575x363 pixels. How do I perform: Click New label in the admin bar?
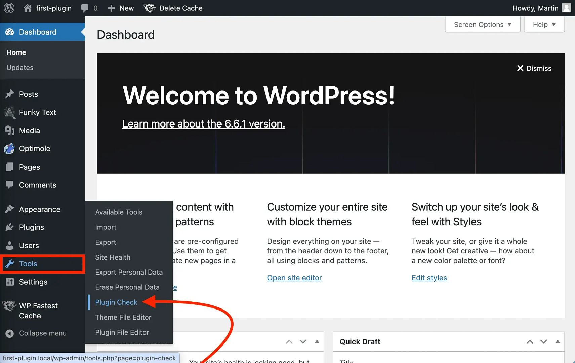click(127, 8)
